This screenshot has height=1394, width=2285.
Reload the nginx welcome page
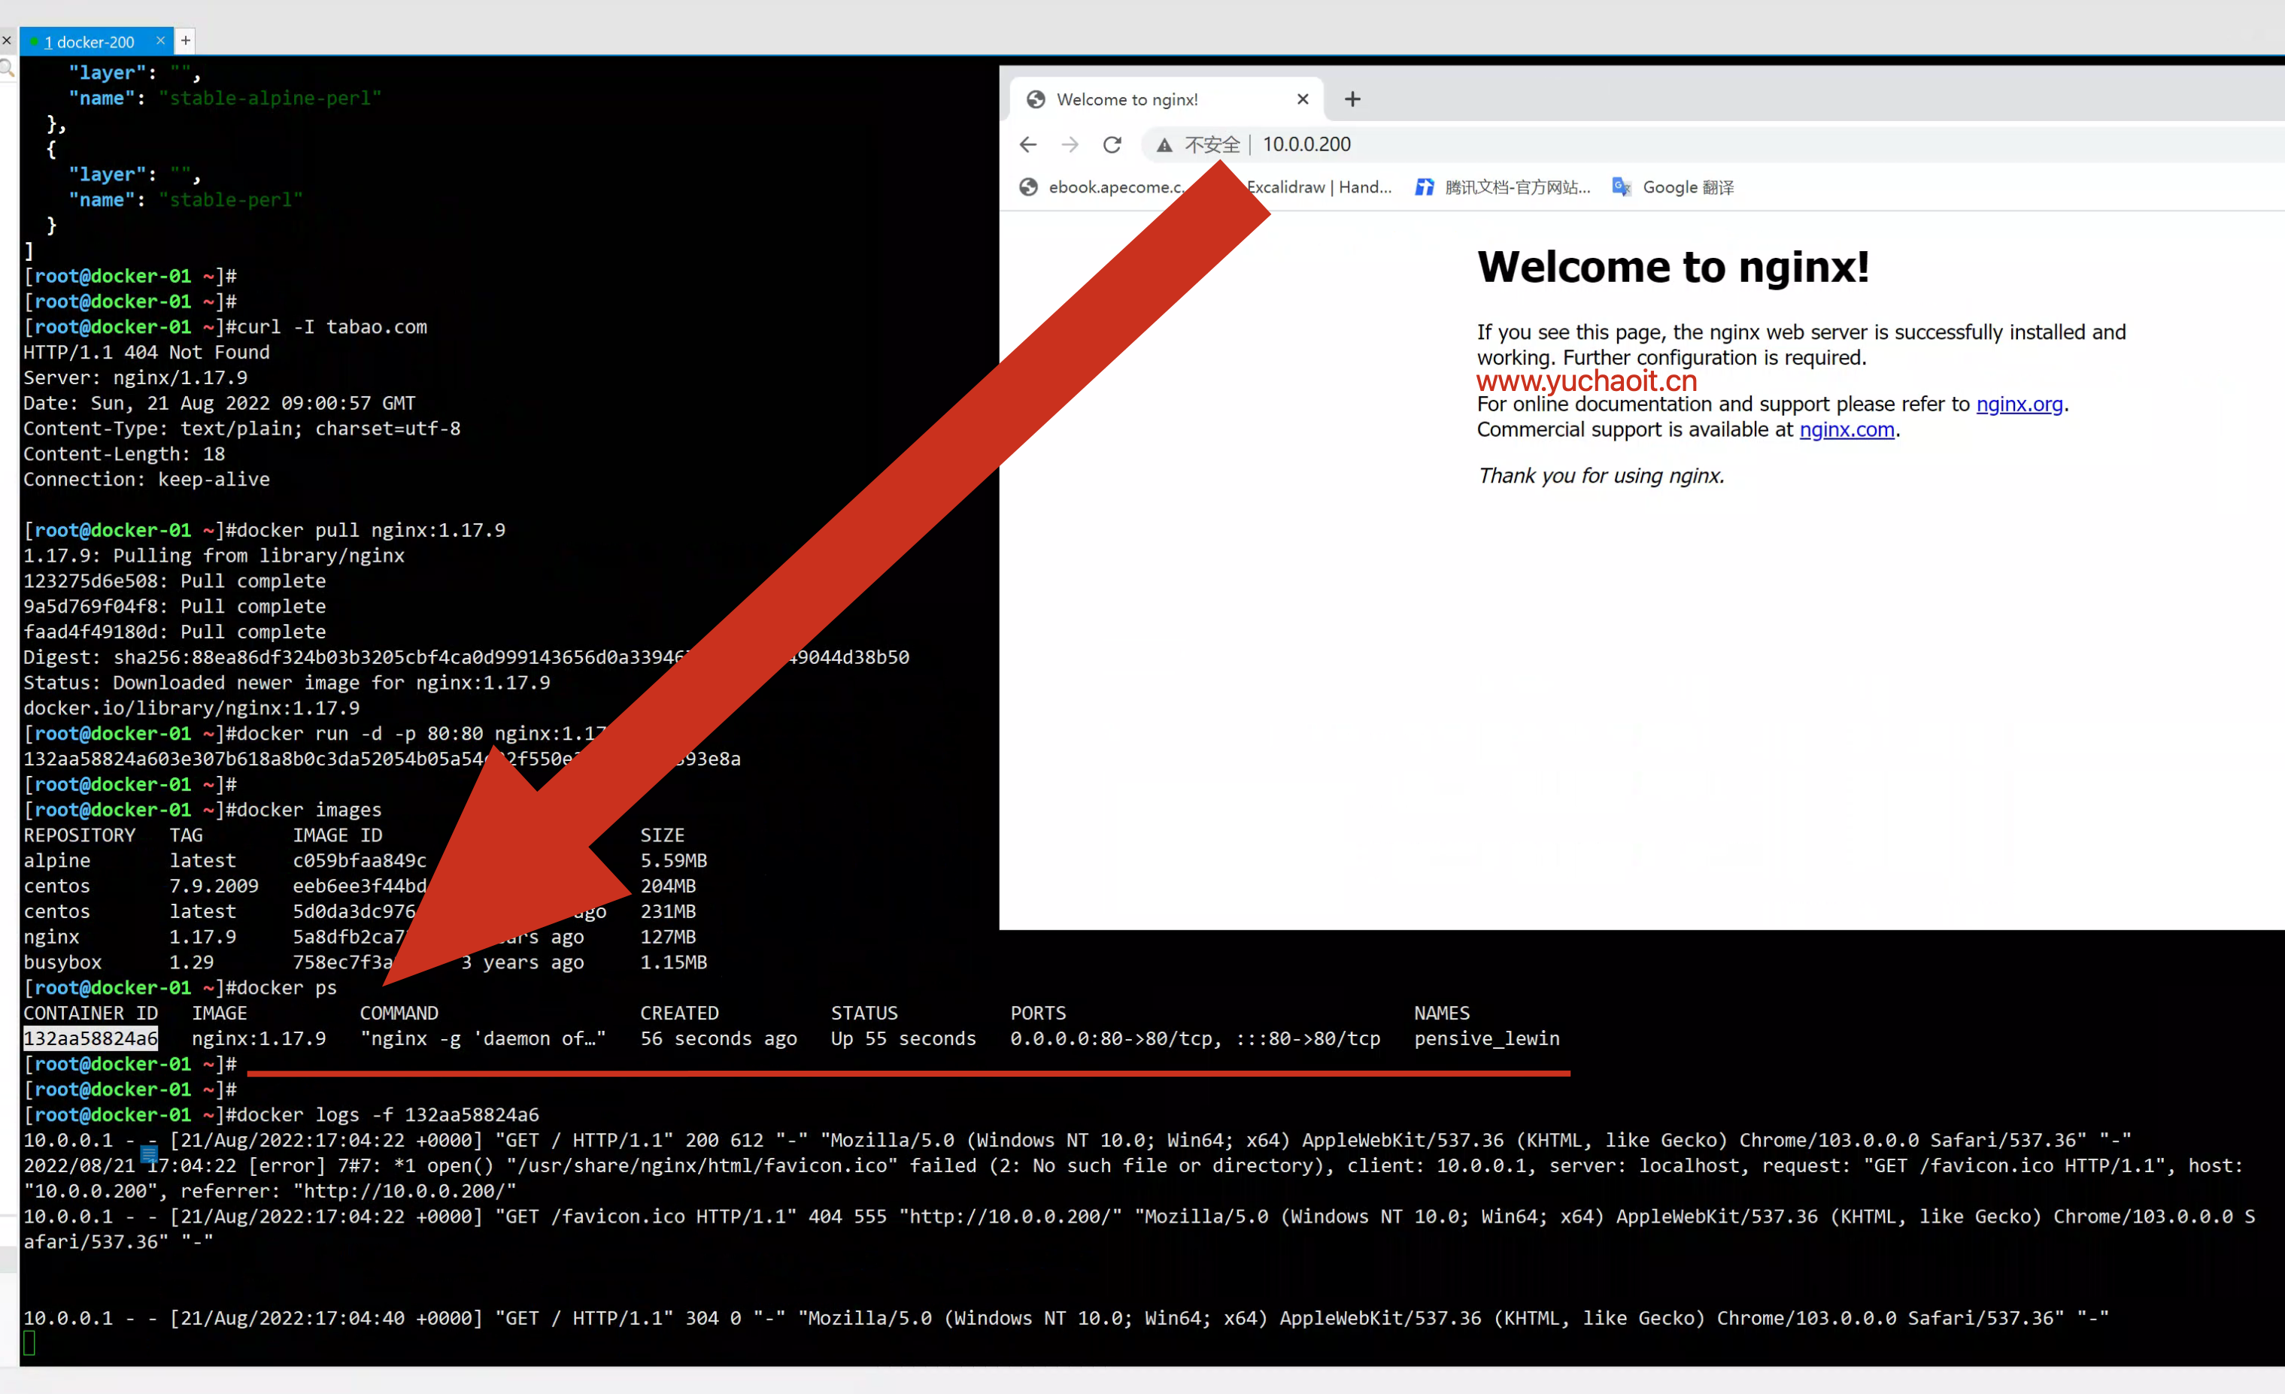coord(1112,144)
